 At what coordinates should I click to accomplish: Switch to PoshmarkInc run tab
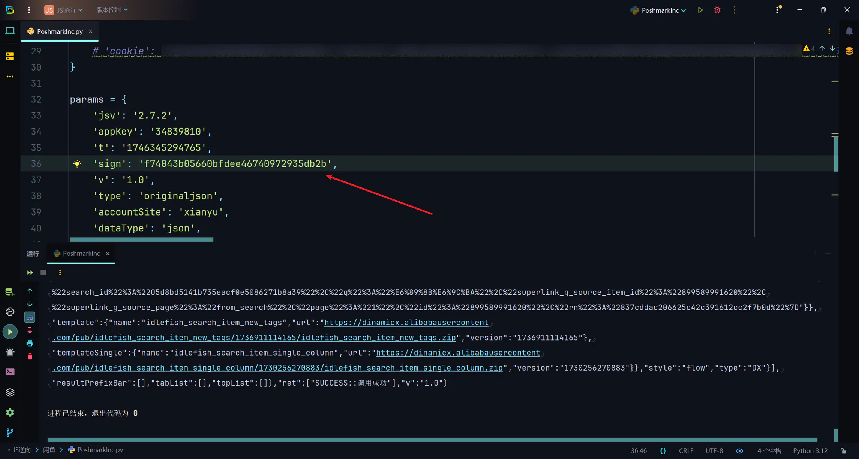click(x=81, y=253)
